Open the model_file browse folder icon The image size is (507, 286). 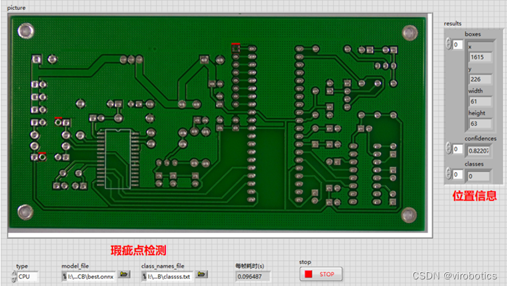click(124, 274)
